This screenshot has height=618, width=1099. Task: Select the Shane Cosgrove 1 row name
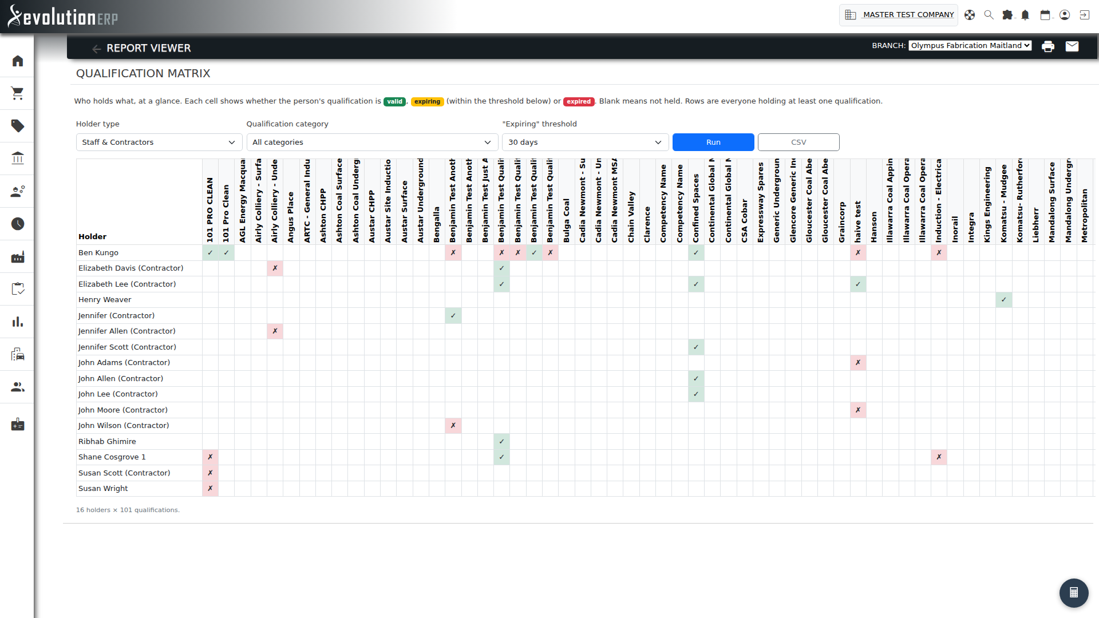pyautogui.click(x=112, y=457)
